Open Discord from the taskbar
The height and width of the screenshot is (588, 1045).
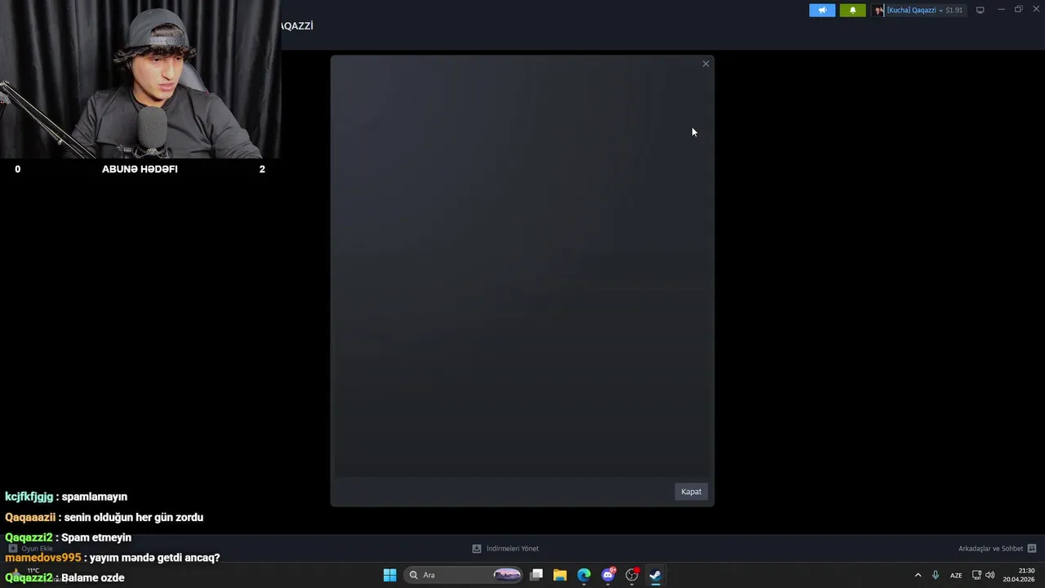[608, 575]
